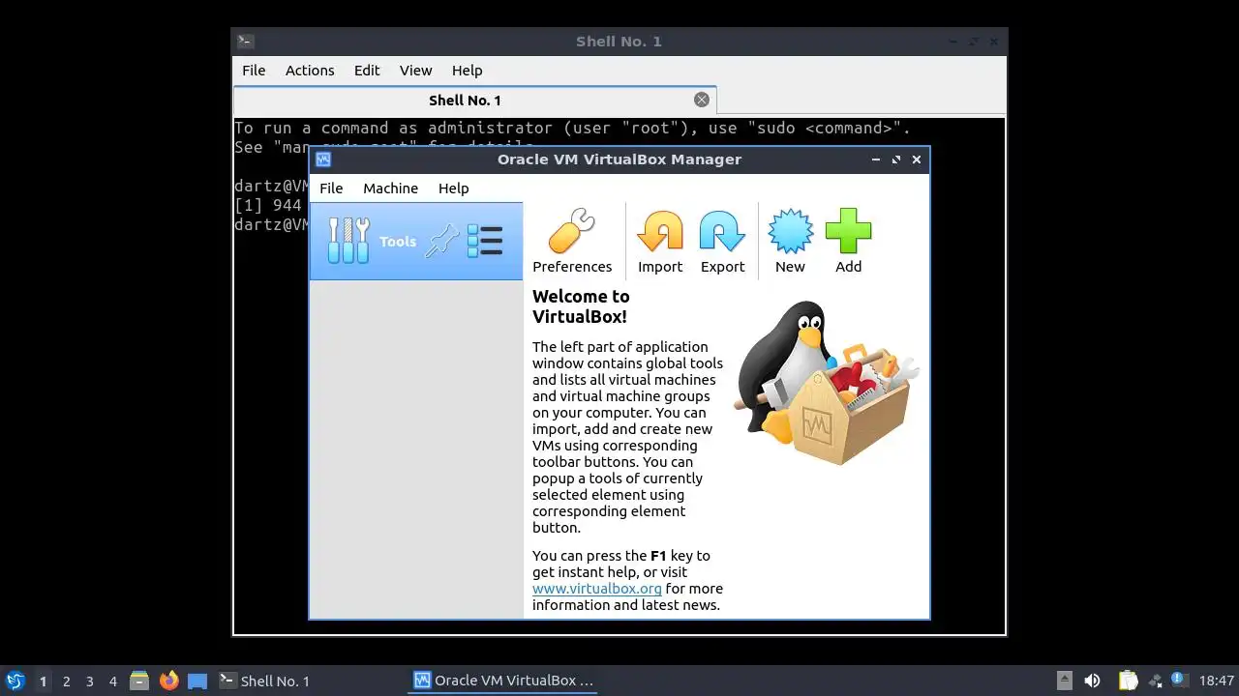This screenshot has width=1239, height=696.
Task: Switch to workspace 2
Action: (x=67, y=681)
